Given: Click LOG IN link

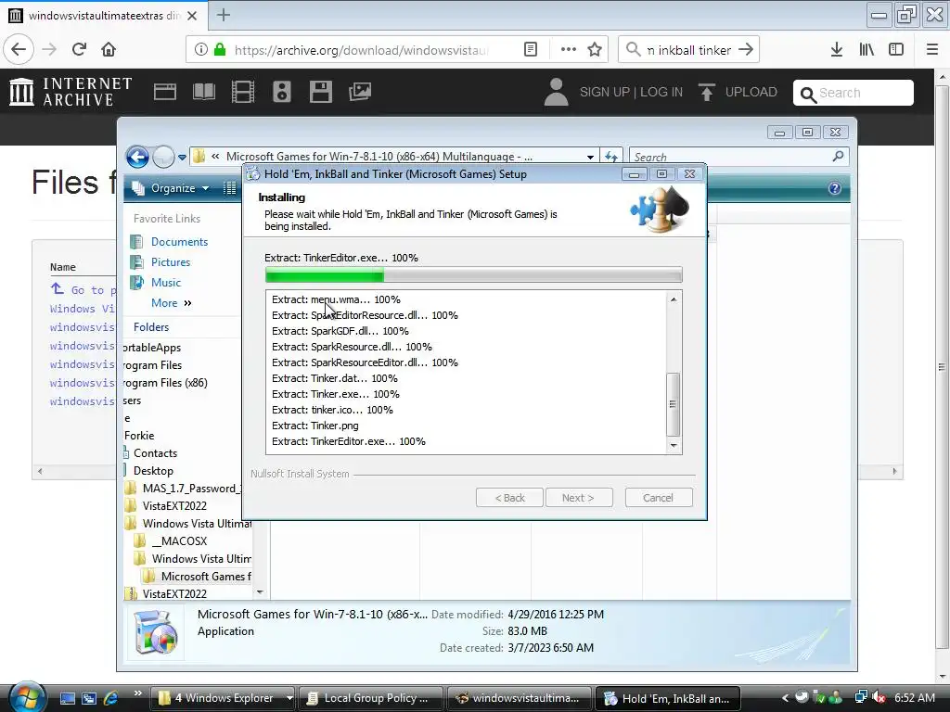Looking at the screenshot, I should 661,92.
